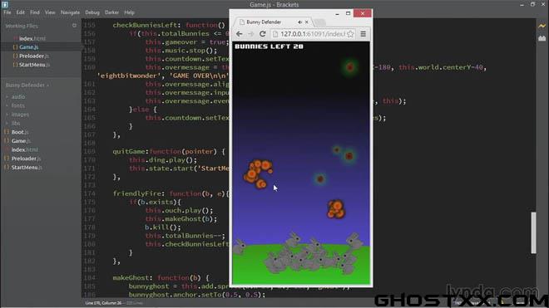Mute the Bunny Defender tab audio icon
This screenshot has height=308, width=549.
point(299,22)
